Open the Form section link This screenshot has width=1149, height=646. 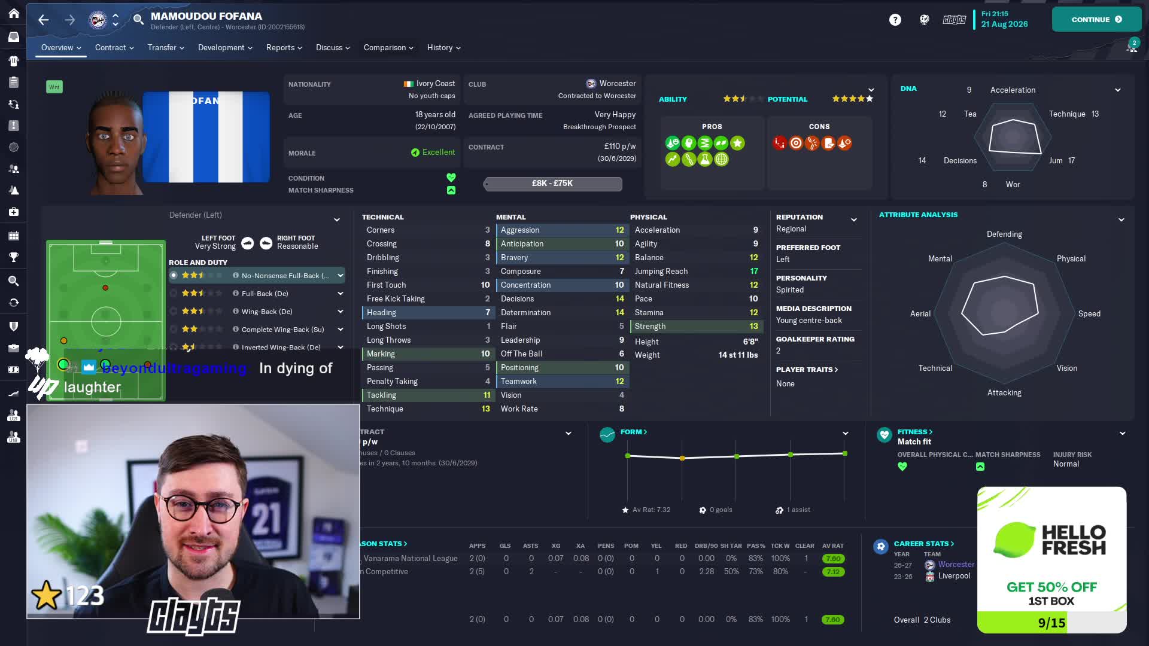(x=634, y=432)
